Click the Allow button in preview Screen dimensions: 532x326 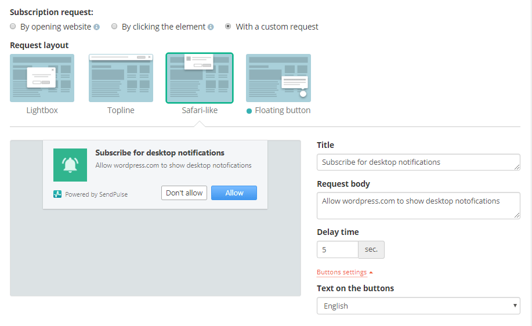pos(234,193)
